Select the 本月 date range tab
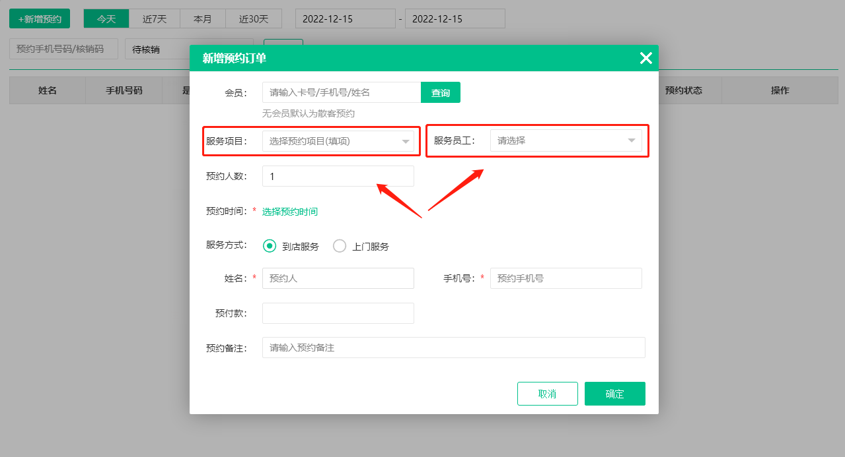 click(202, 19)
